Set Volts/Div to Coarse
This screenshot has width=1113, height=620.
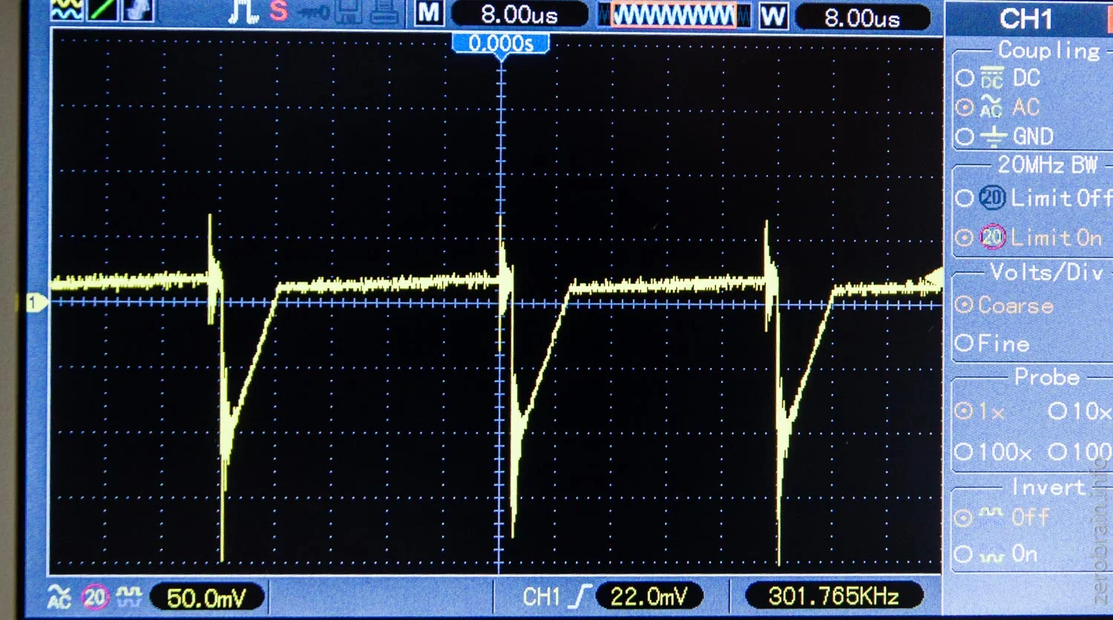point(964,305)
